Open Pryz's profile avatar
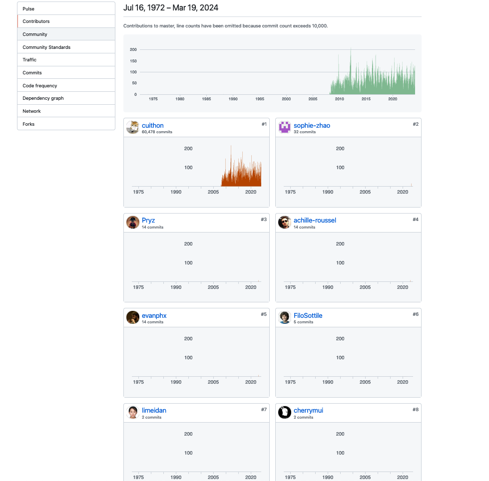This screenshot has height=481, width=489. [x=132, y=223]
